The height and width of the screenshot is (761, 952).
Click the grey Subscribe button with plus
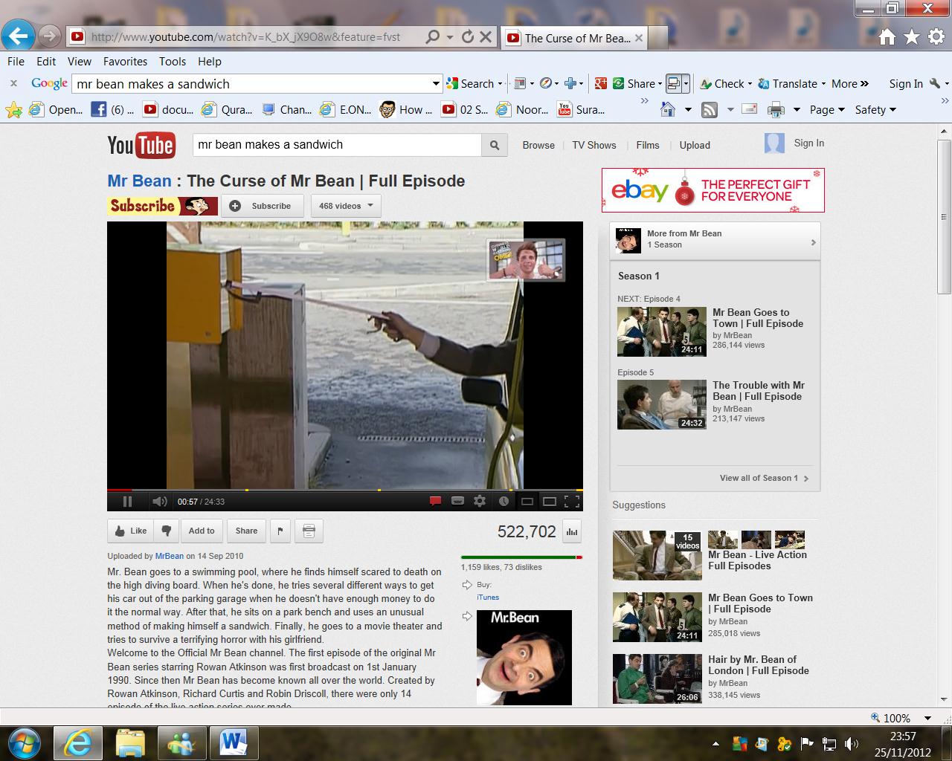point(263,206)
